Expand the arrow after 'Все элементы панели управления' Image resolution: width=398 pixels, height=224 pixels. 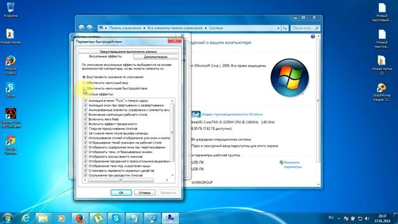tap(206, 28)
